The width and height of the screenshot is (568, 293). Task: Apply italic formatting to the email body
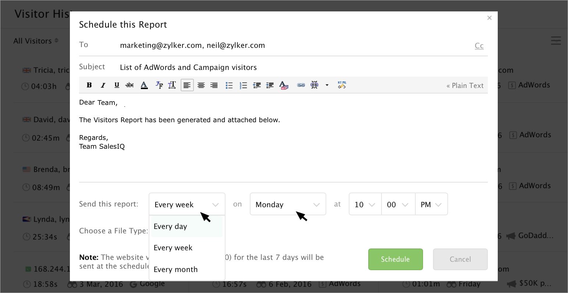pyautogui.click(x=103, y=85)
